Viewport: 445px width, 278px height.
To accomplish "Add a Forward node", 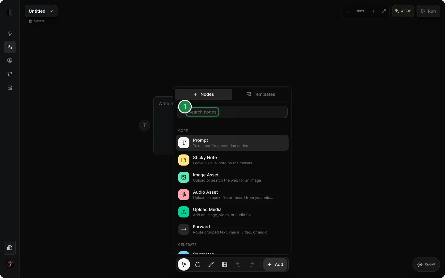I will (232, 229).
